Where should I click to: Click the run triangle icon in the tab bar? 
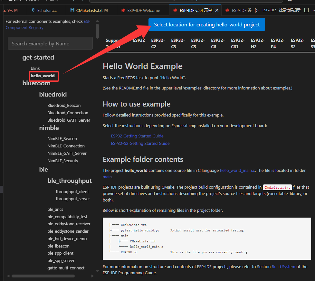(x=257, y=10)
